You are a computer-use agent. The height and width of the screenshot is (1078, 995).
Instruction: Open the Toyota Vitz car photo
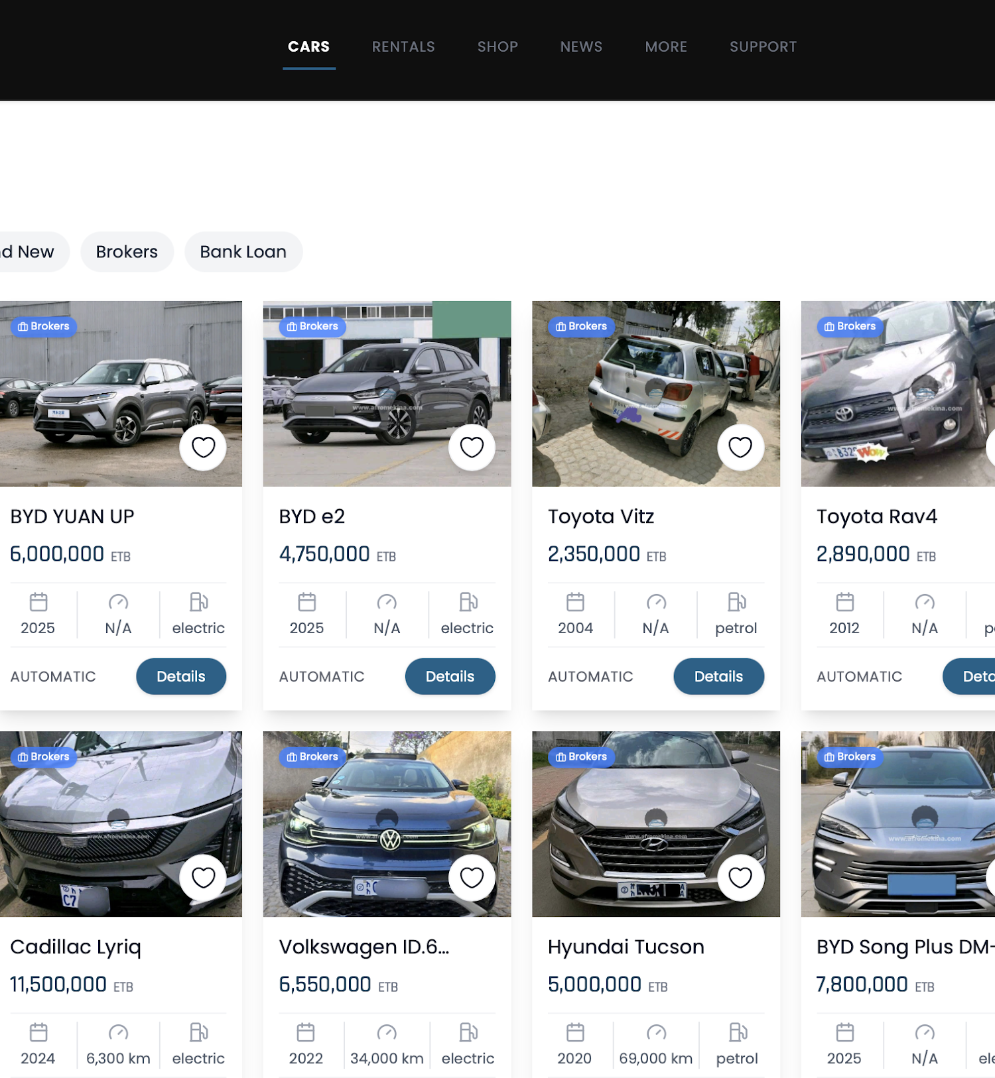tap(656, 394)
